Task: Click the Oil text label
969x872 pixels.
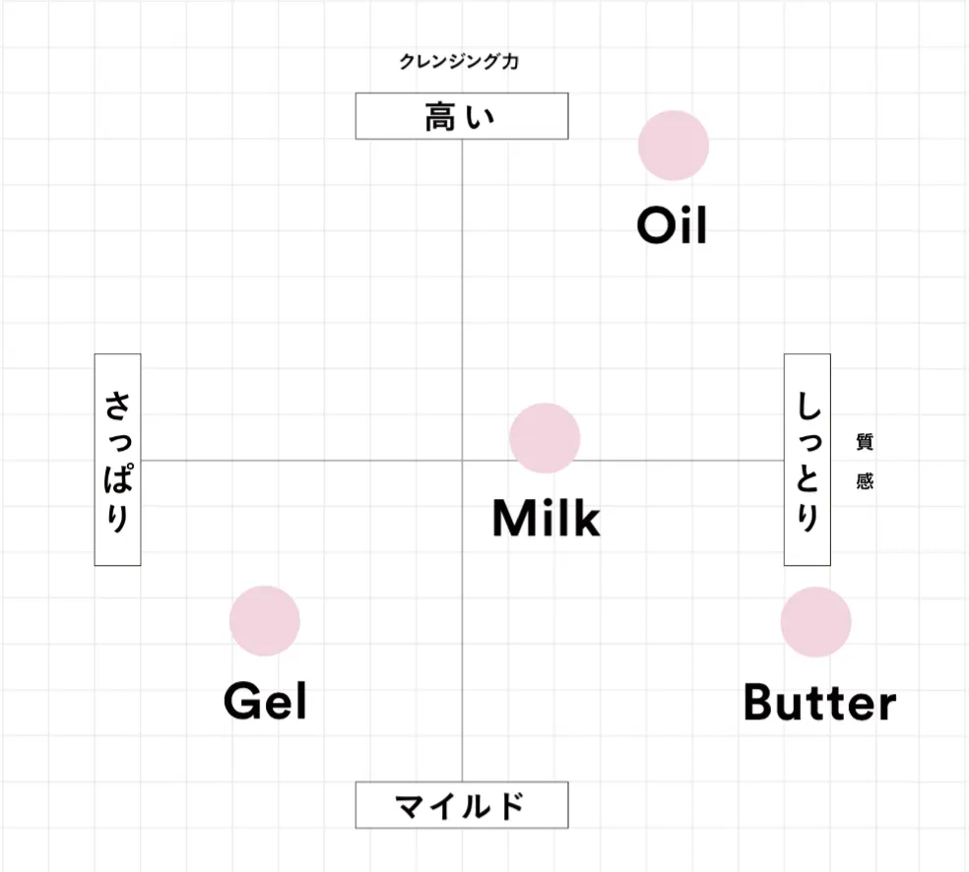Action: pos(673,226)
